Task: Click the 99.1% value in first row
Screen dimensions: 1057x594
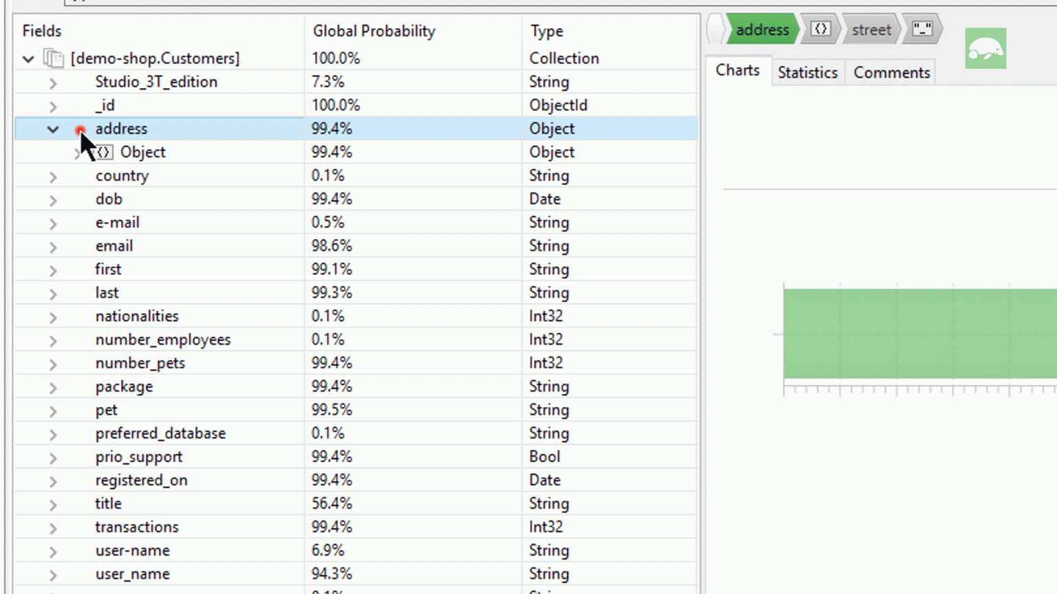Action: pyautogui.click(x=332, y=269)
